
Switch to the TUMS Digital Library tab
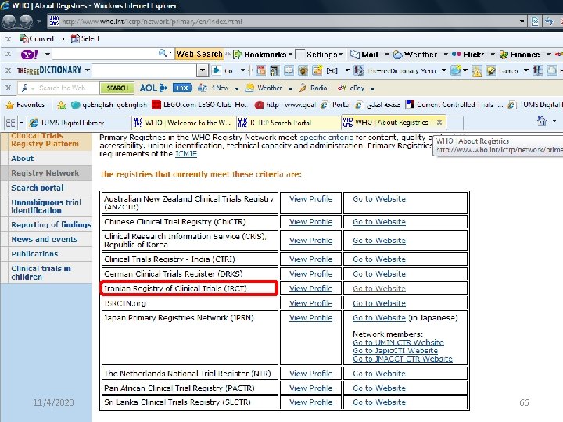(x=78, y=123)
